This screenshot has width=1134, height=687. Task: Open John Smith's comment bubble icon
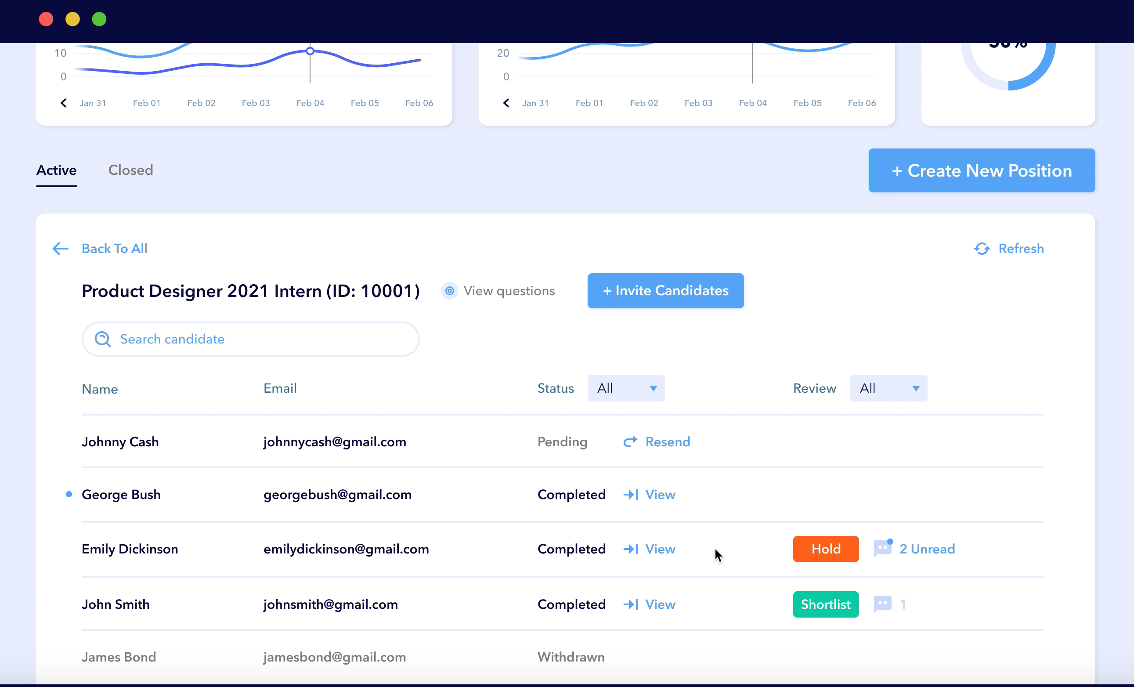882,604
